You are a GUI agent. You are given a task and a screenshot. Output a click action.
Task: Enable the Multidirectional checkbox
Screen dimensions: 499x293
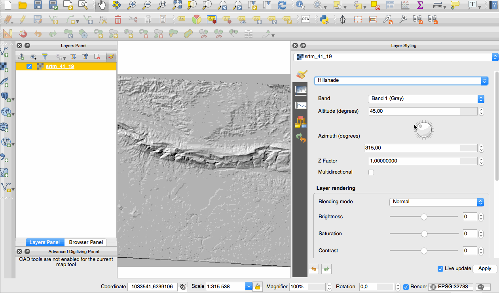click(371, 172)
